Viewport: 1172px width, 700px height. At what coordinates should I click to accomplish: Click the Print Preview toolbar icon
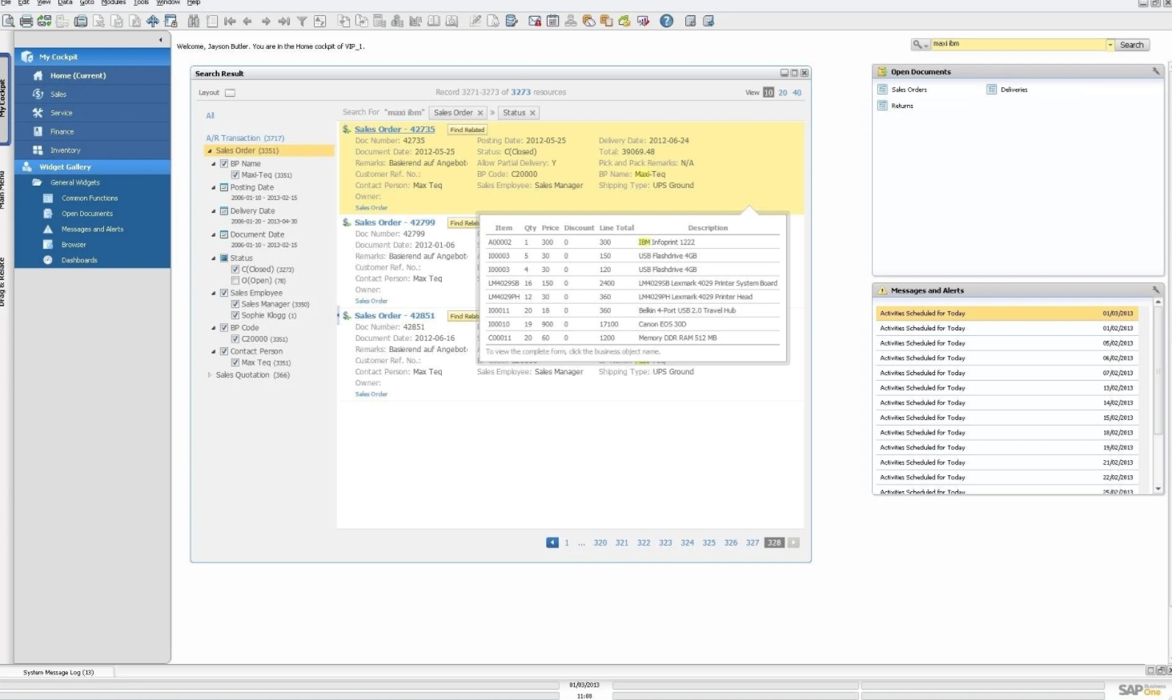[x=8, y=22]
